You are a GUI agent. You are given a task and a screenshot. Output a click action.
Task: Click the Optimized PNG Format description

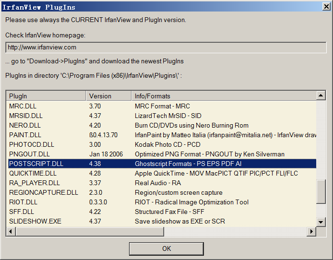[x=210, y=154]
